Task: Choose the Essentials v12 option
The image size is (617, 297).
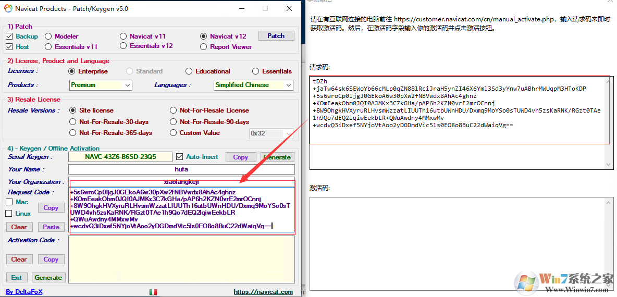Action: click(x=123, y=46)
